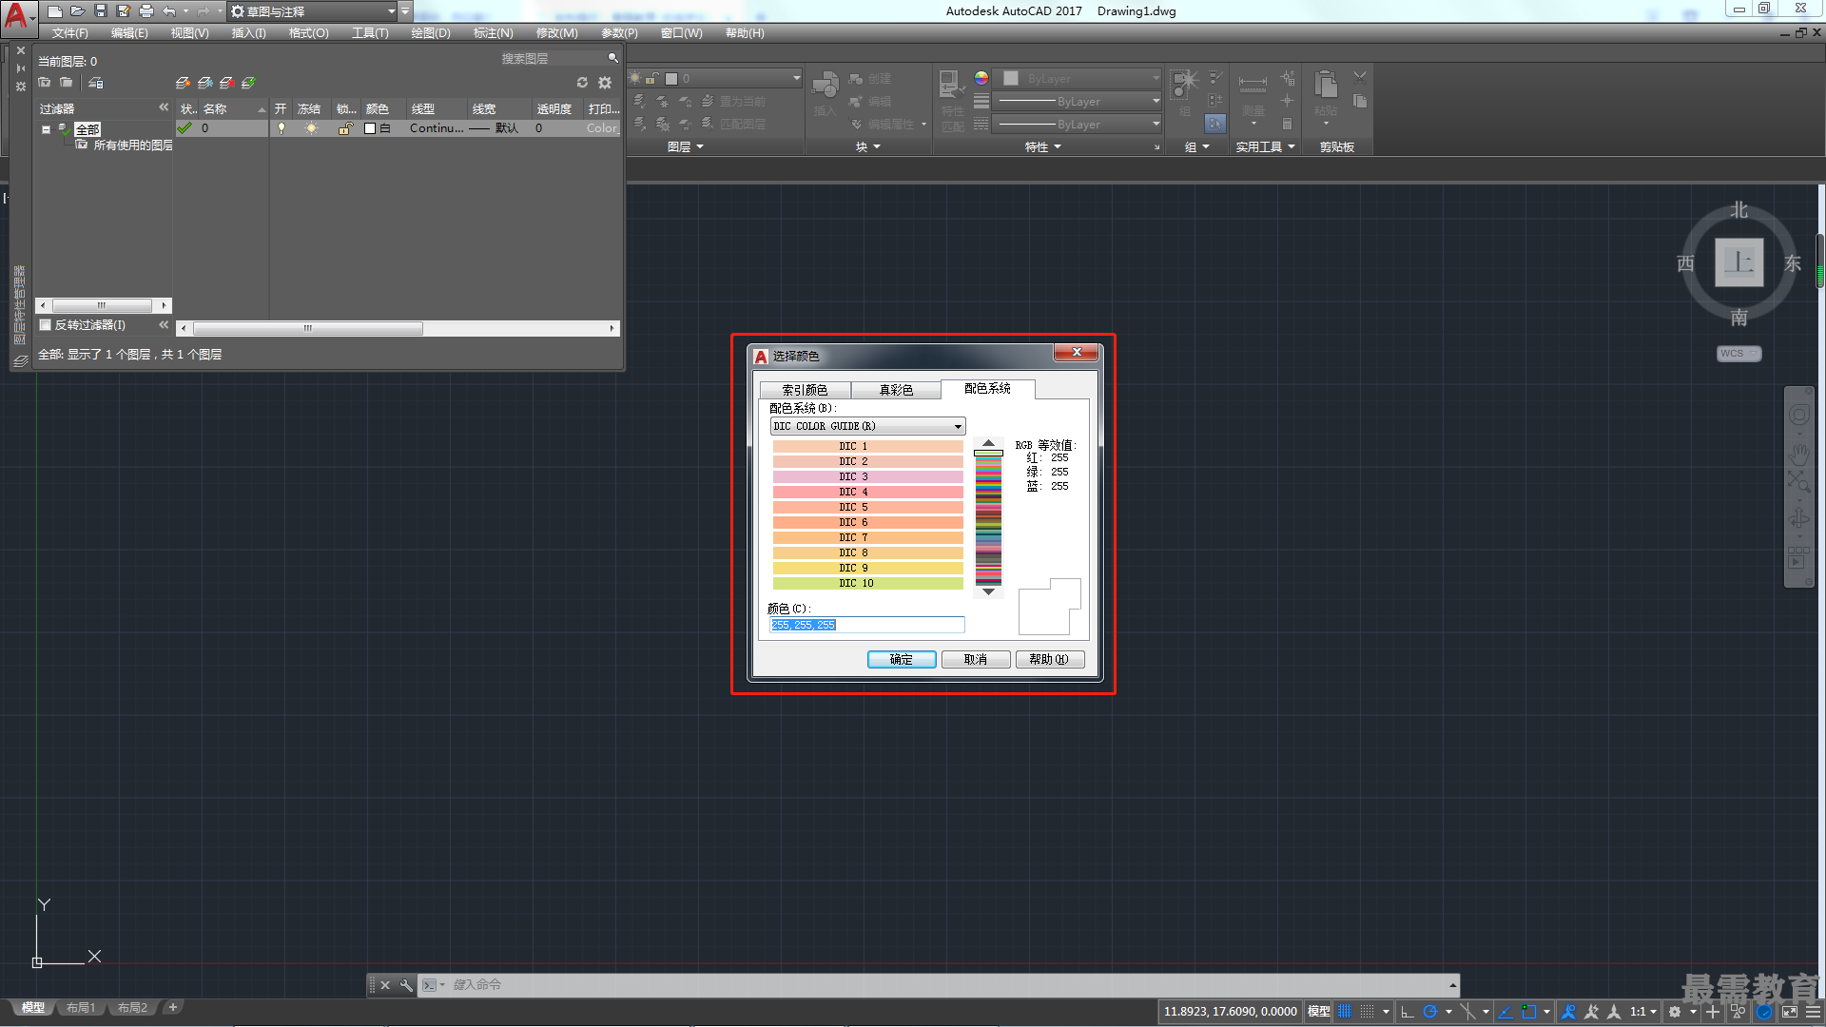Open the DIC COLOR GUIDE color book dropdown
The height and width of the screenshot is (1027, 1826).
[x=867, y=426]
